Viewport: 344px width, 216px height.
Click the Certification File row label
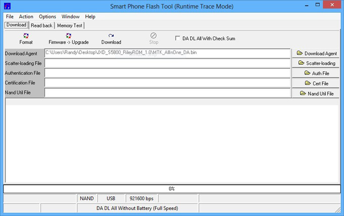coord(20,82)
